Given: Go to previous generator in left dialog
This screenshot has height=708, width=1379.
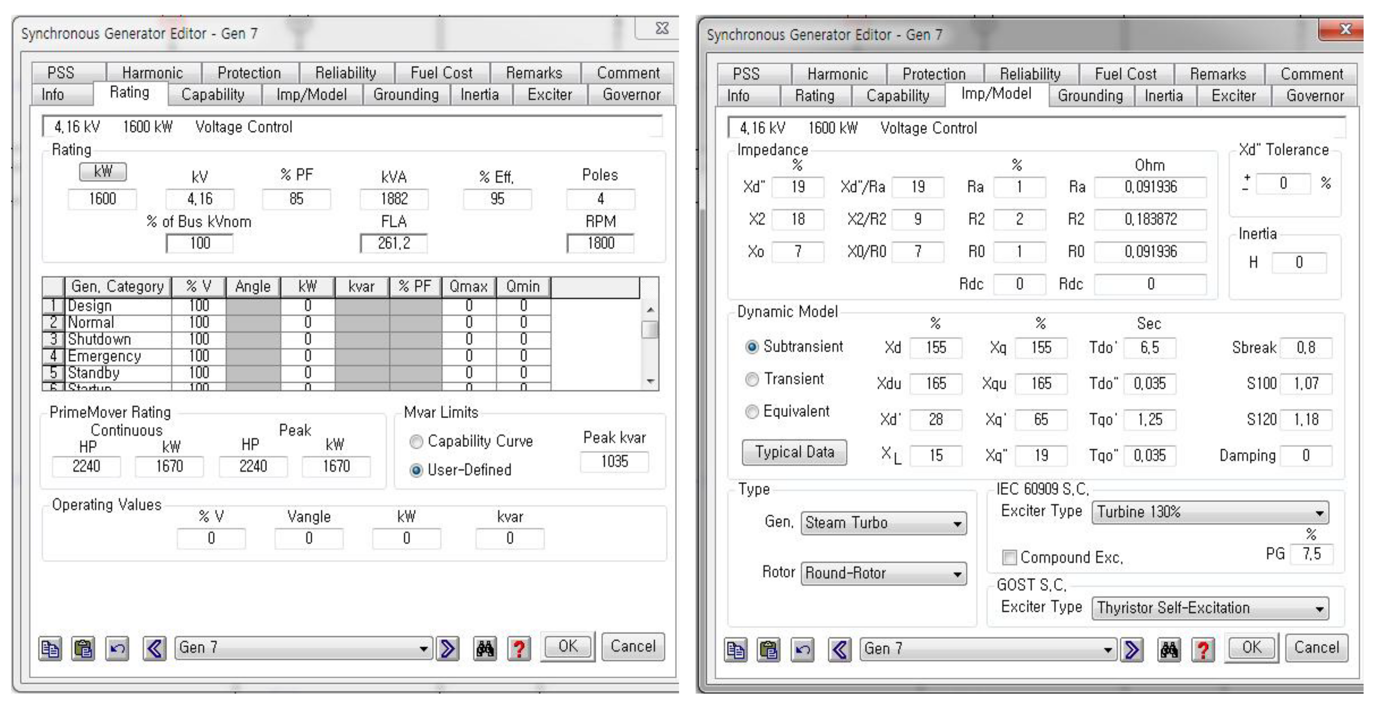Looking at the screenshot, I should [154, 649].
